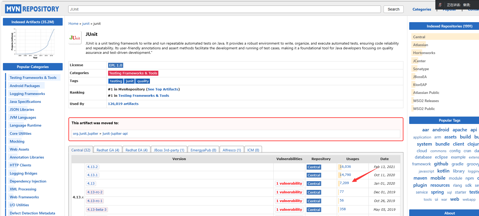Click the Popular Categories header
Screen dimensions: 479x216
click(33, 67)
